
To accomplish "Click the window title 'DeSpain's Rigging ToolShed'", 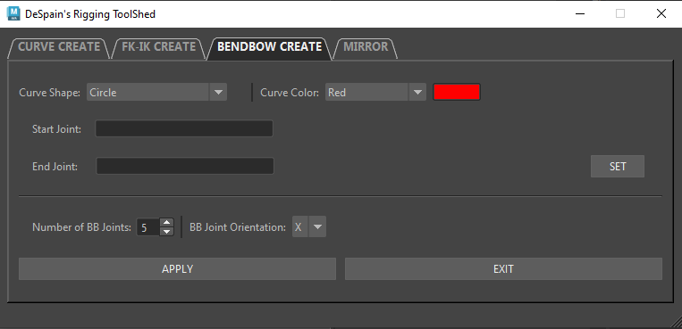I will pyautogui.click(x=90, y=14).
